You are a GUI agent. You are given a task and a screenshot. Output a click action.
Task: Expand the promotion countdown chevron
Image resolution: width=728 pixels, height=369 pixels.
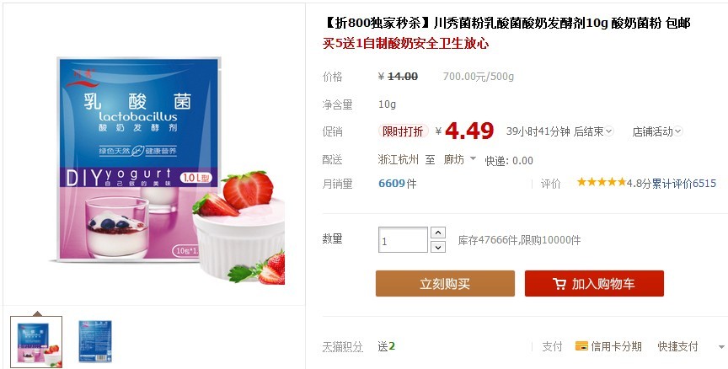(609, 131)
